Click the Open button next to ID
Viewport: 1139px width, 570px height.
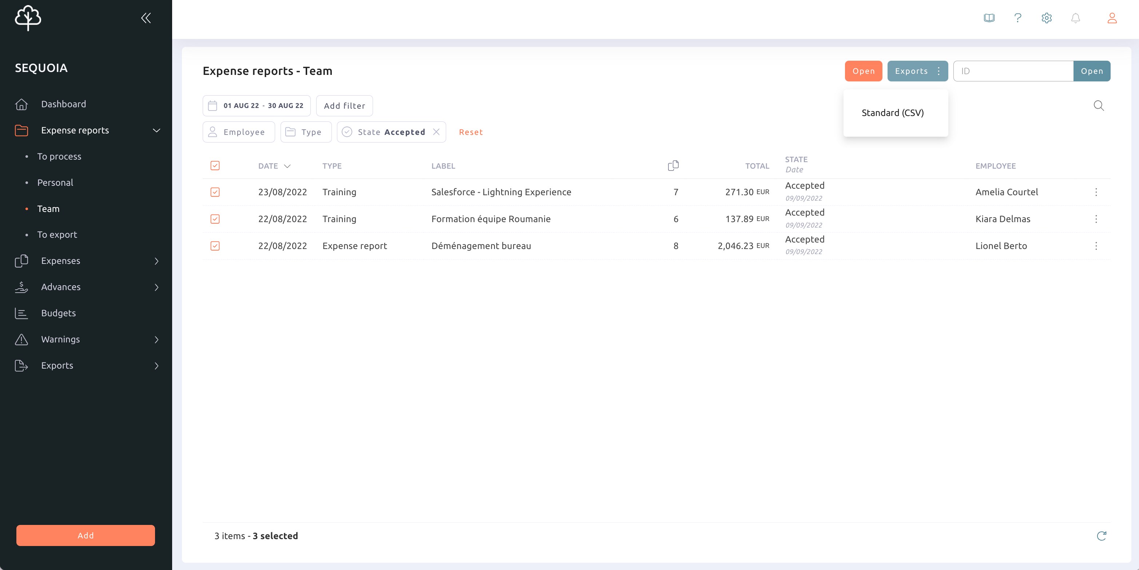point(1092,71)
